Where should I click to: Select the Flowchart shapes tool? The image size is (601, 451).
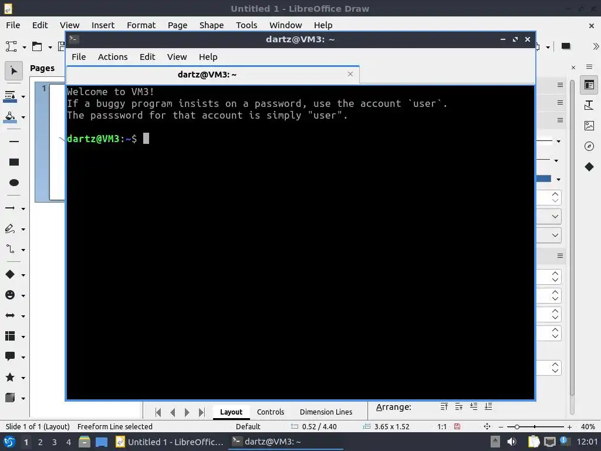(10, 336)
